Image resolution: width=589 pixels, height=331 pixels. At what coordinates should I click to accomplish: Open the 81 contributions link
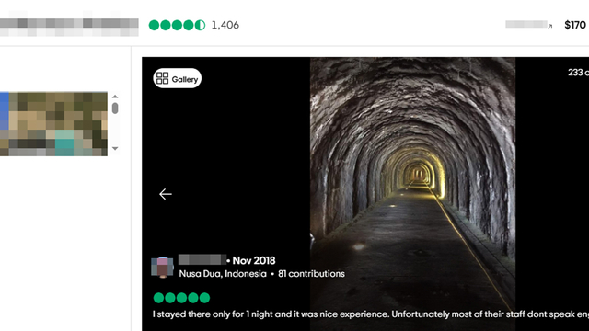tap(311, 274)
